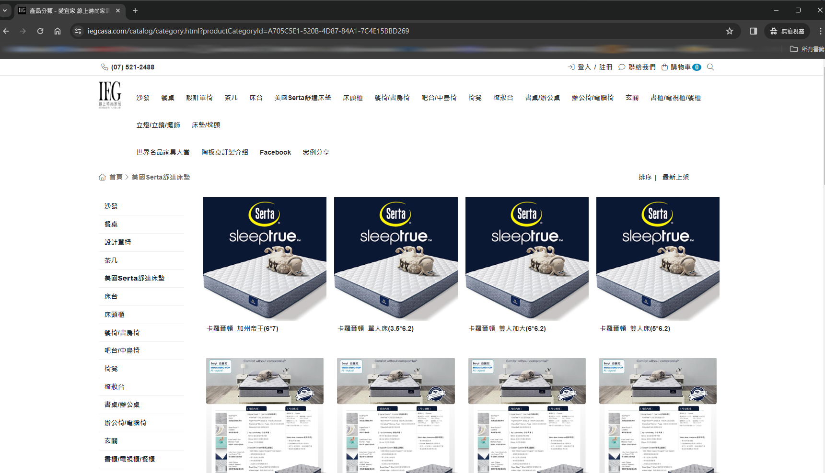Open 梳妝台 in the top navigation
Viewport: 825px width, 473px height.
[x=503, y=98]
